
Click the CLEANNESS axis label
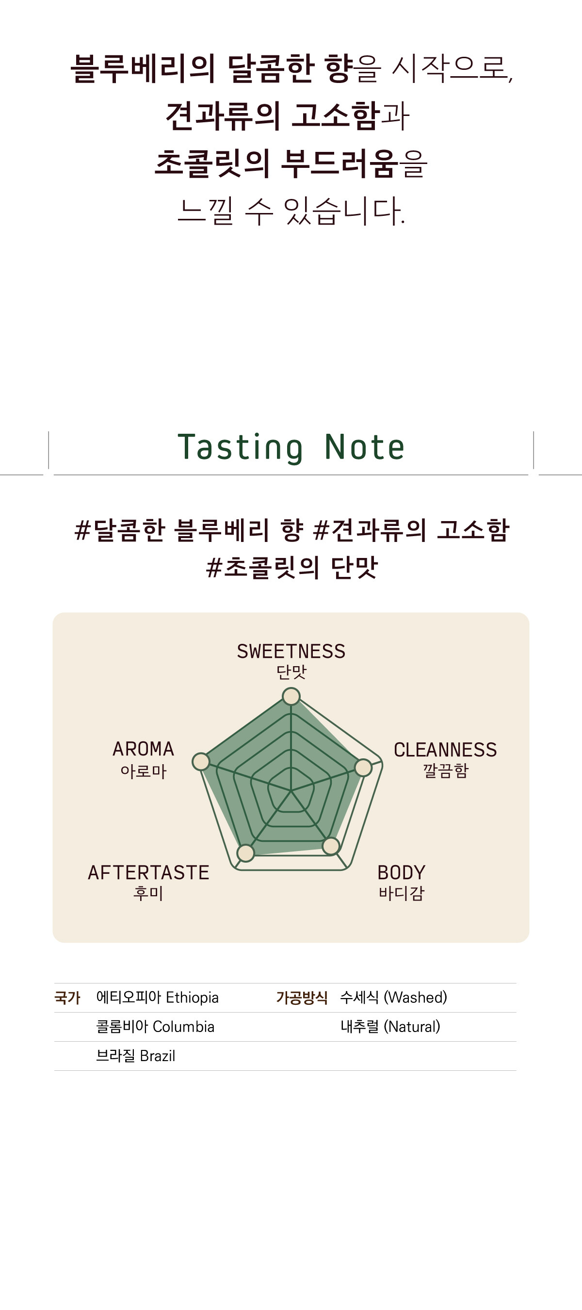[445, 750]
